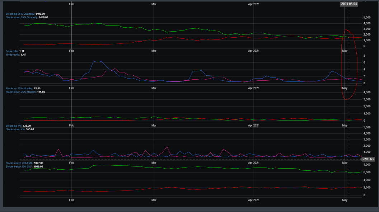Click the 555.00 value next to Stocks down 4%

(x=30, y=129)
